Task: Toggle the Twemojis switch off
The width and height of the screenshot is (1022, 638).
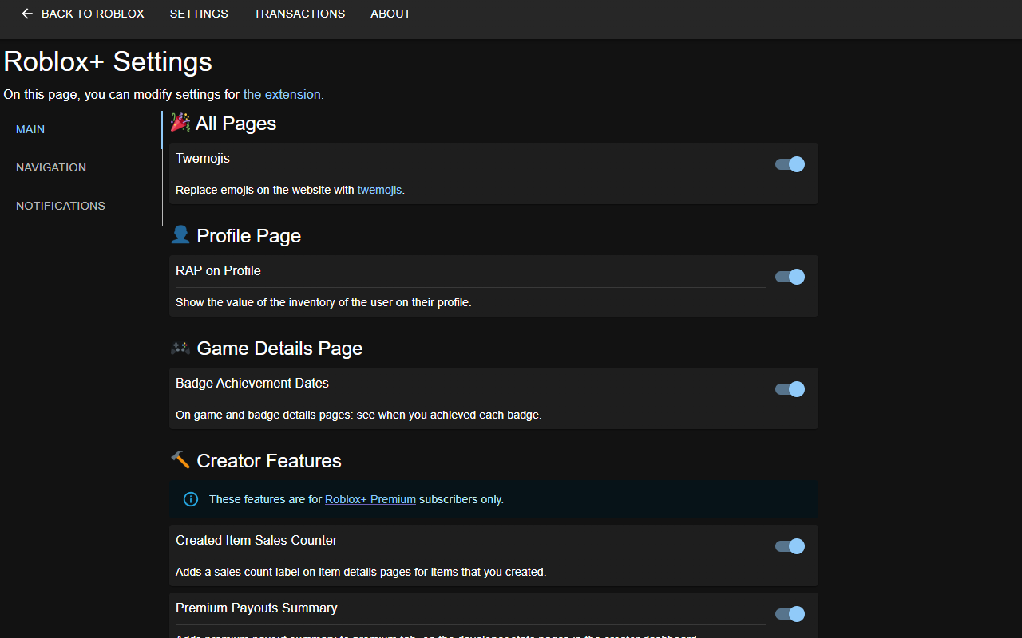Action: pos(790,164)
